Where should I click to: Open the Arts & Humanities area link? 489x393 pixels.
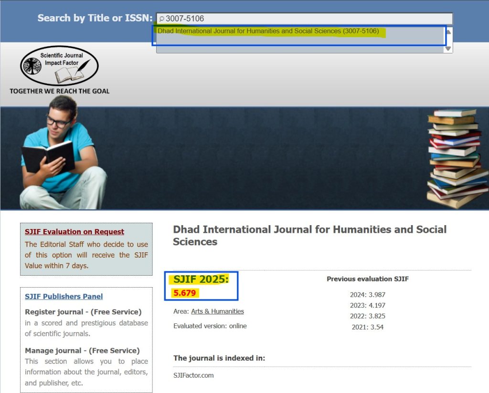[x=217, y=311]
